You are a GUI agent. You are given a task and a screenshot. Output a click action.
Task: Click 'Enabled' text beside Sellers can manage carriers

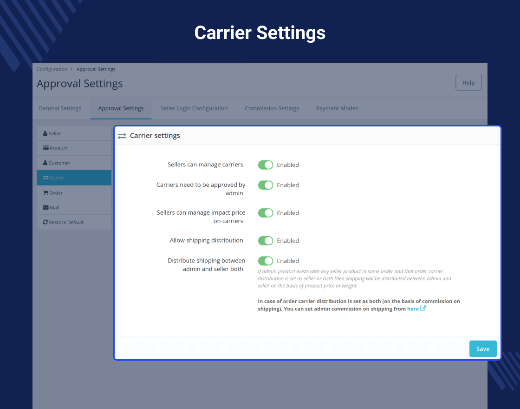coord(288,165)
